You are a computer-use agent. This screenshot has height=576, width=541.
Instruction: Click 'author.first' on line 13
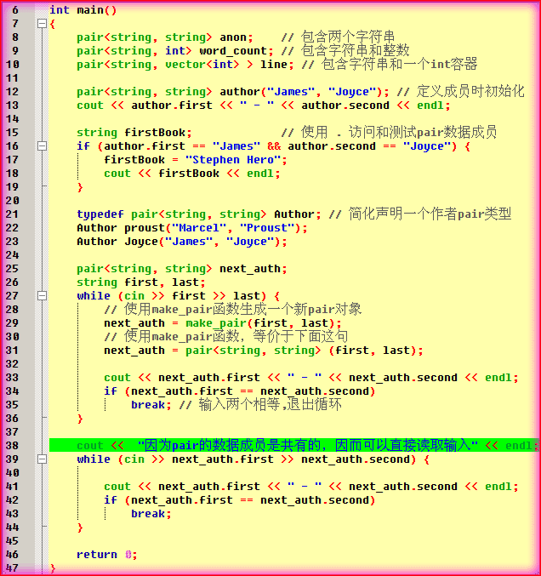[x=172, y=106]
